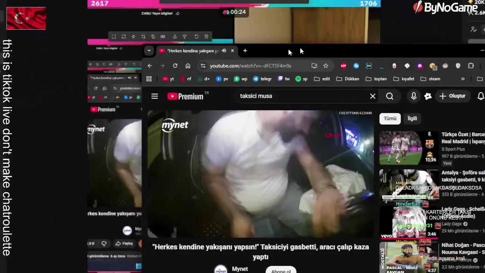
Task: Click the Mynet channel avatar below the video
Action: 221,270
